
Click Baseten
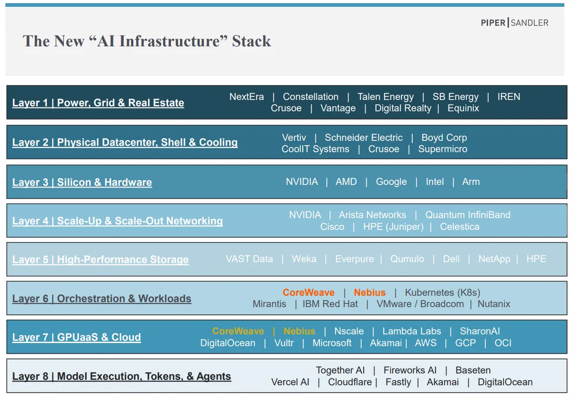tap(473, 370)
